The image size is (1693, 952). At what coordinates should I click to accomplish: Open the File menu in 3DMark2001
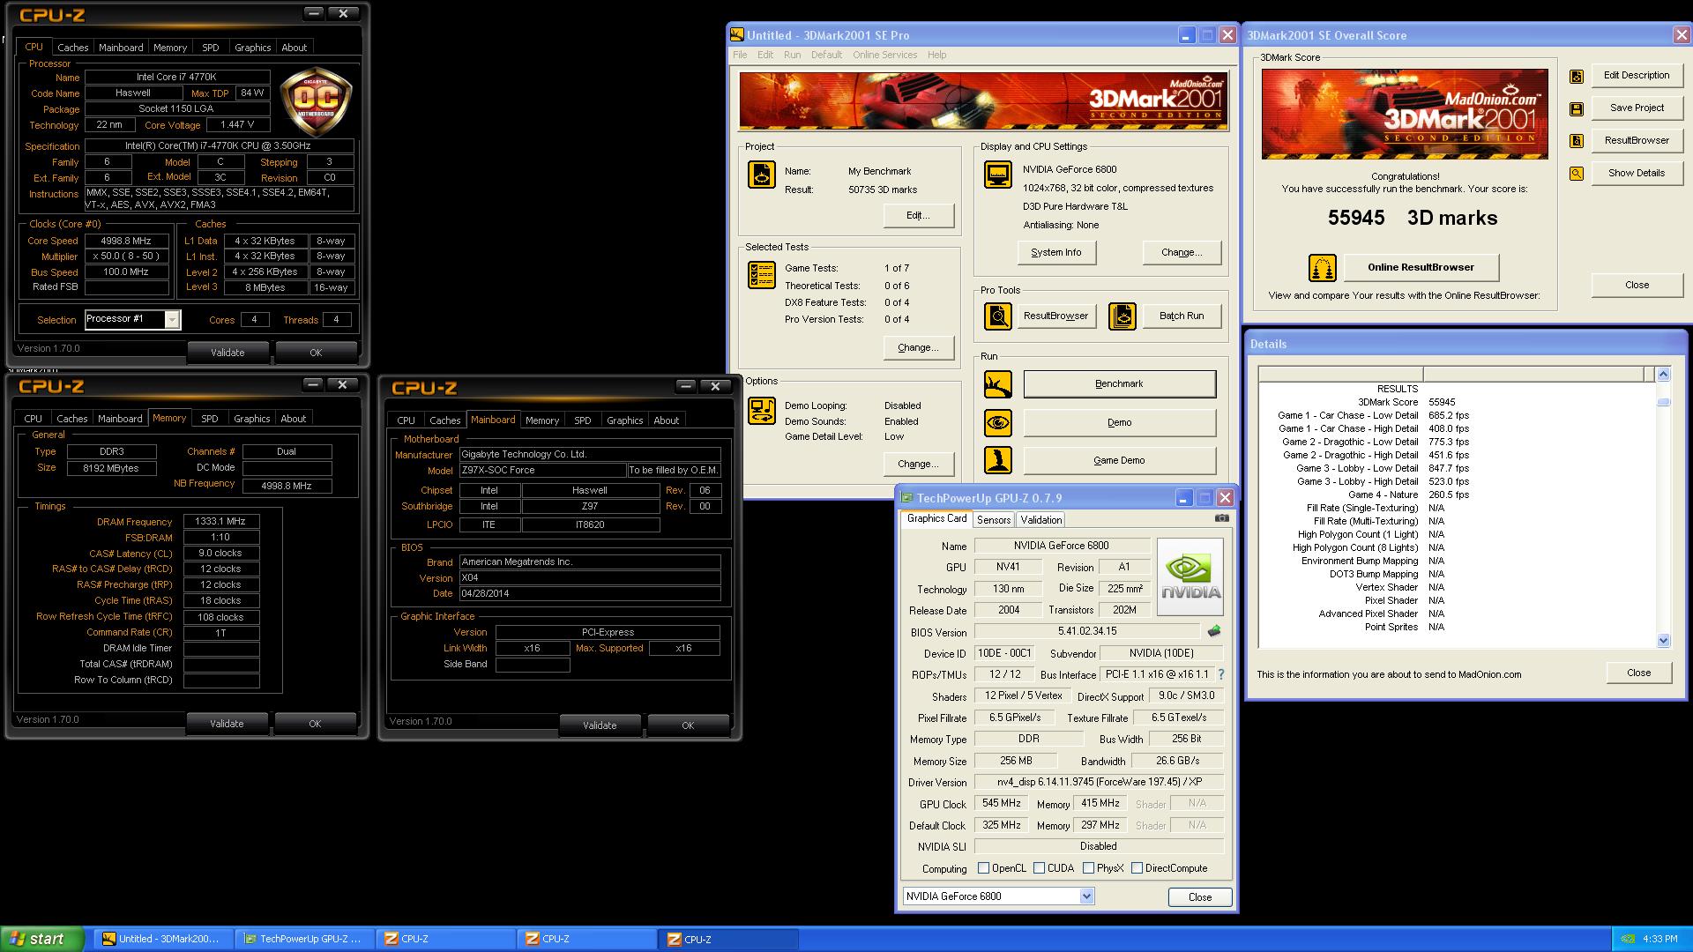tap(740, 55)
